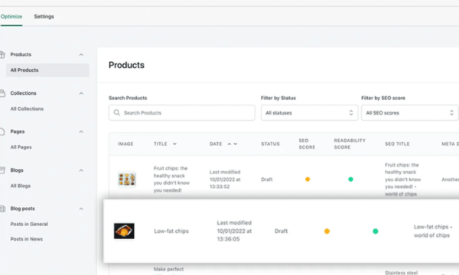Click the Low-fat chips product thumbnail

124,231
